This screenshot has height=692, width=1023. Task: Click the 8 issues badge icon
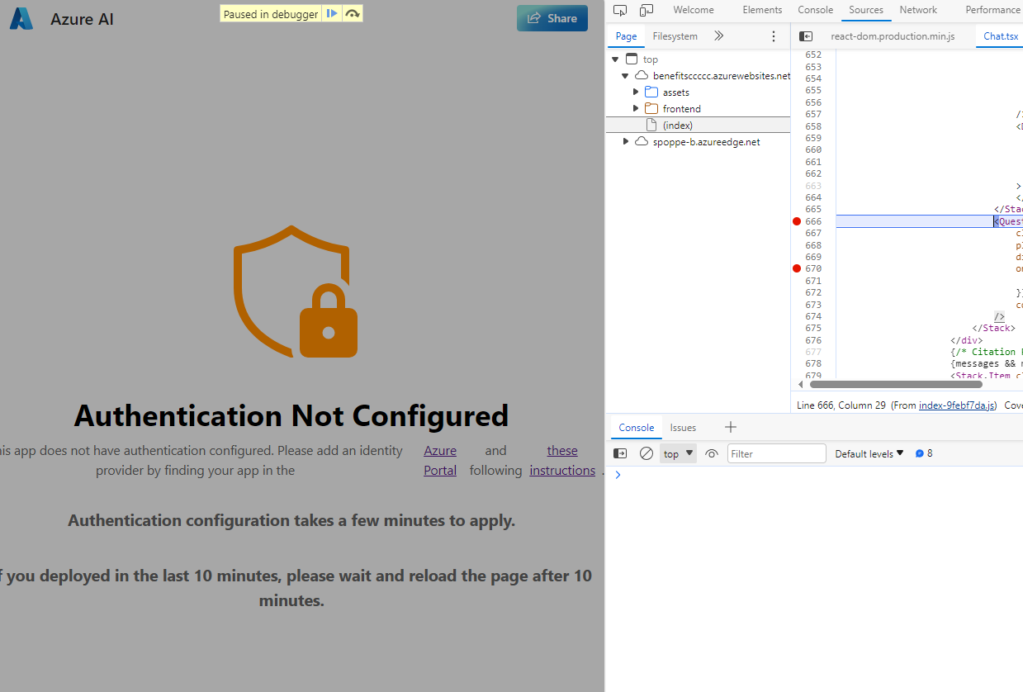coord(924,453)
